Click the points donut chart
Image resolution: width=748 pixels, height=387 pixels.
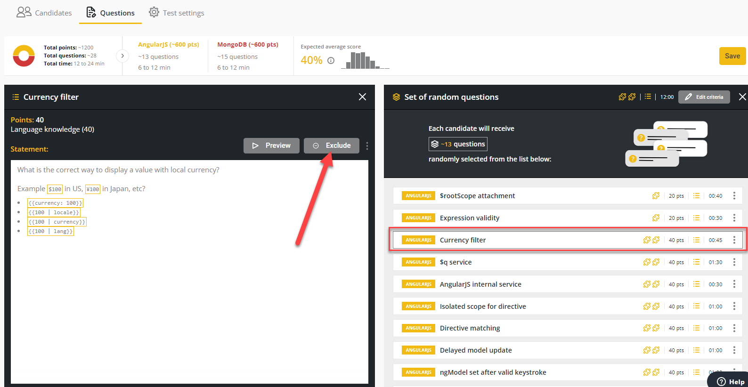(24, 56)
